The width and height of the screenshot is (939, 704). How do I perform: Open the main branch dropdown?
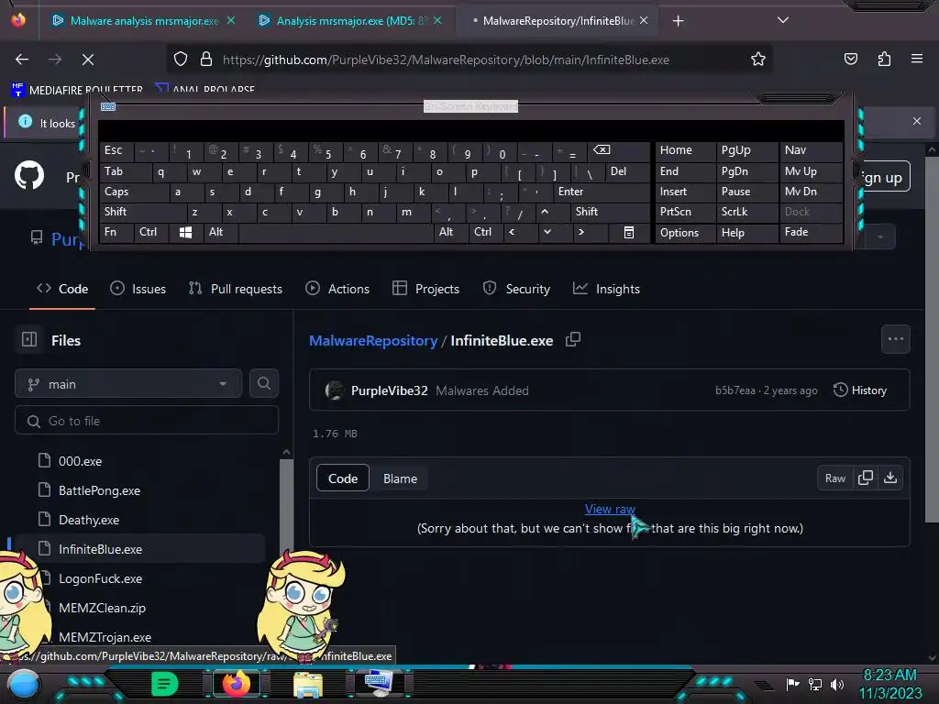pos(128,384)
